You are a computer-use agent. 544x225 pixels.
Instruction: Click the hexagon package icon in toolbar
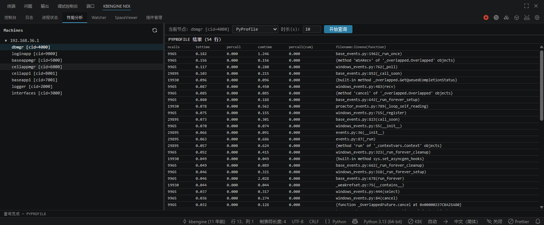(x=517, y=18)
